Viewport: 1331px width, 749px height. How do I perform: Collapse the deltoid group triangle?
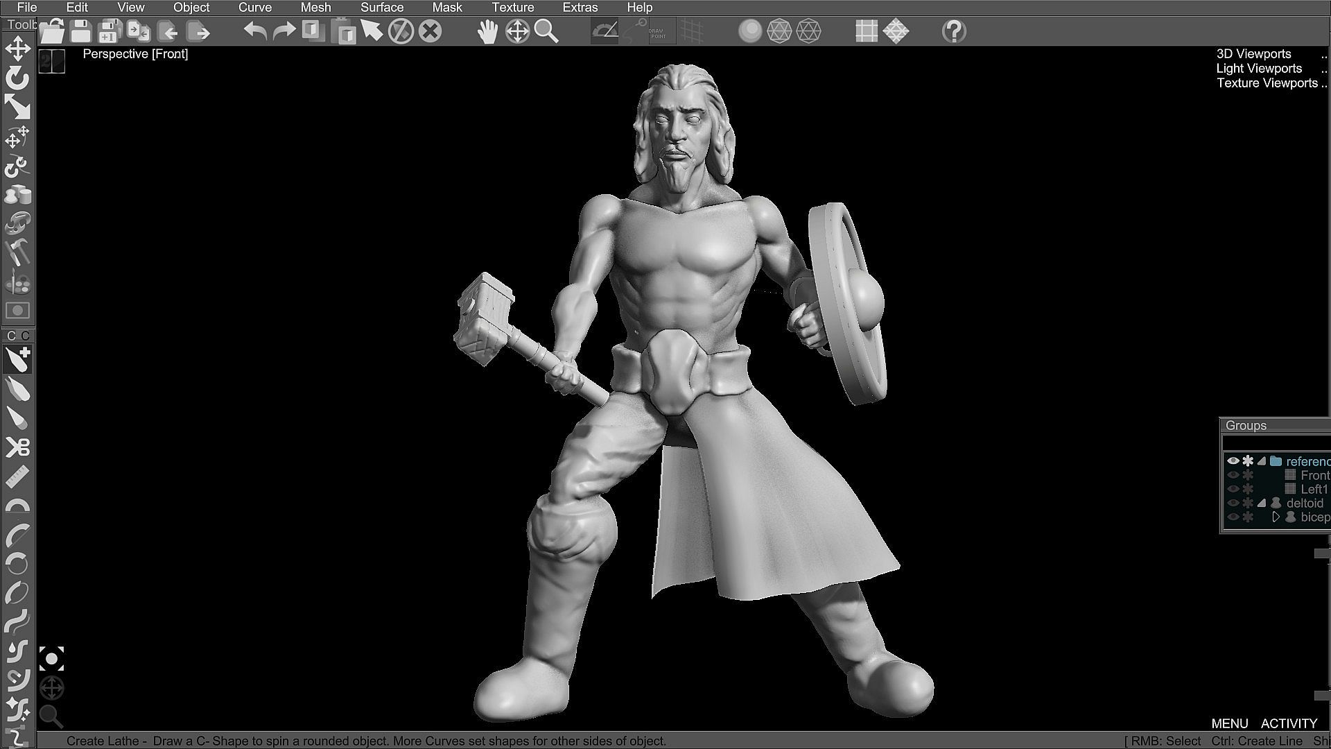coord(1262,503)
